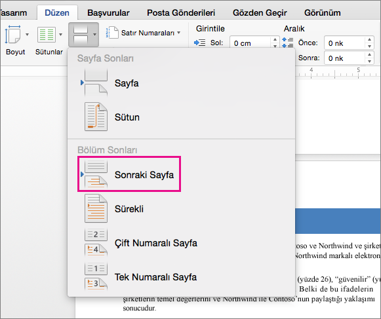Decrease the Sonra spacing value
This screenshot has height=319, width=381.
[370, 61]
